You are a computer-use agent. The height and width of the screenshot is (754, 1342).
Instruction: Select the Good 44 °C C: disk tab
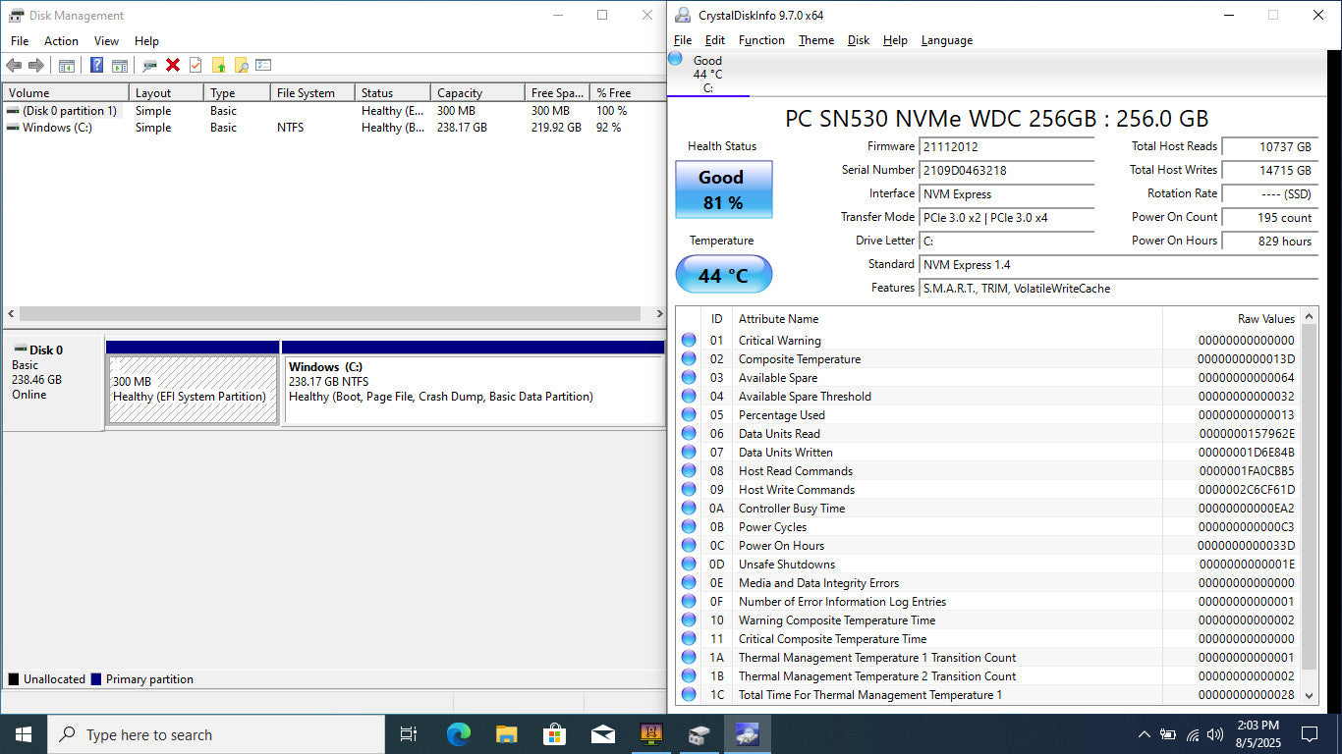[707, 75]
